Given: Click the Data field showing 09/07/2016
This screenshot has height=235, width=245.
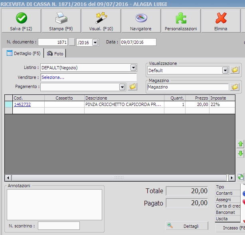Looking at the screenshot, I should click(138, 42).
